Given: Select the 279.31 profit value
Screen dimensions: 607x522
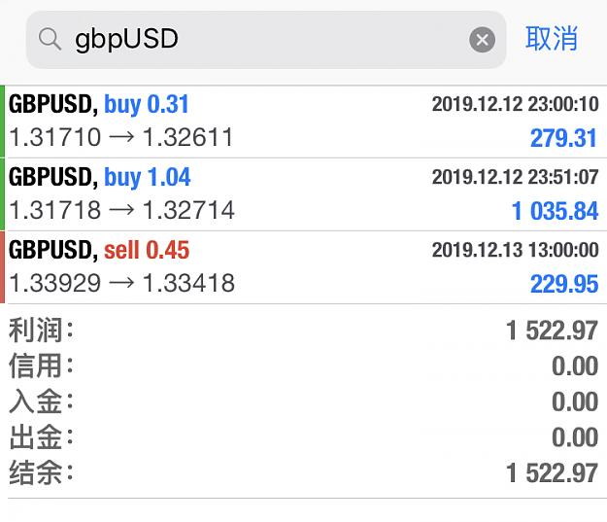Looking at the screenshot, I should coord(563,138).
